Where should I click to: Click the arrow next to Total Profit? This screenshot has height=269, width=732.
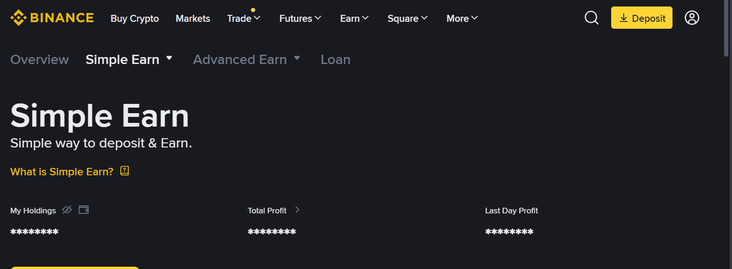[x=297, y=210]
